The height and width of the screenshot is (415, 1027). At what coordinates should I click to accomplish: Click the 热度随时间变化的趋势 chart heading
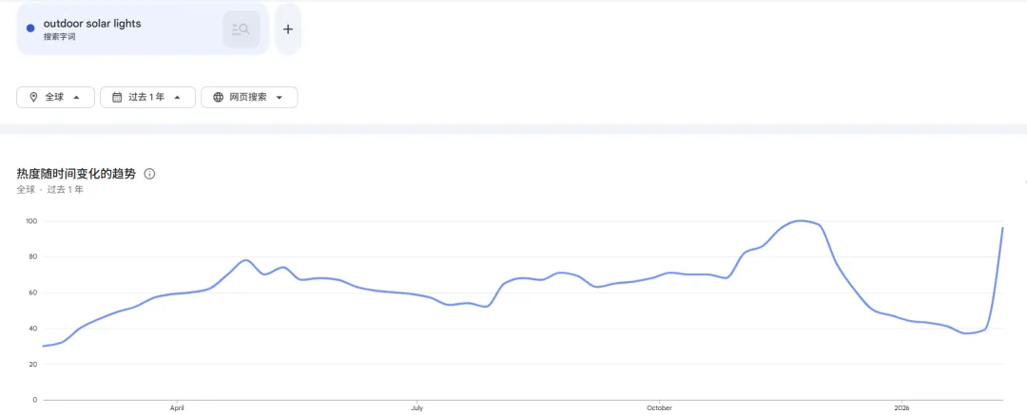pos(76,174)
